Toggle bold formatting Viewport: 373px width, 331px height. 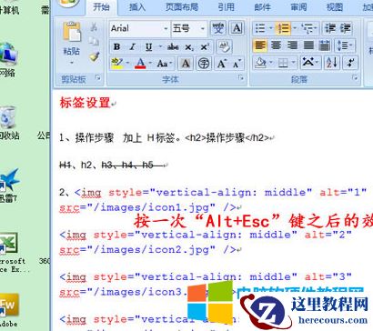[x=116, y=46]
